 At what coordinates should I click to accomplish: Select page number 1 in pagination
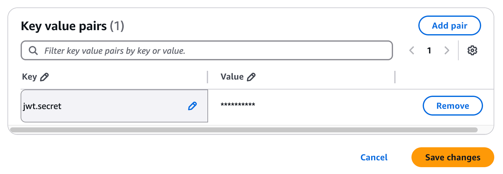coord(429,50)
